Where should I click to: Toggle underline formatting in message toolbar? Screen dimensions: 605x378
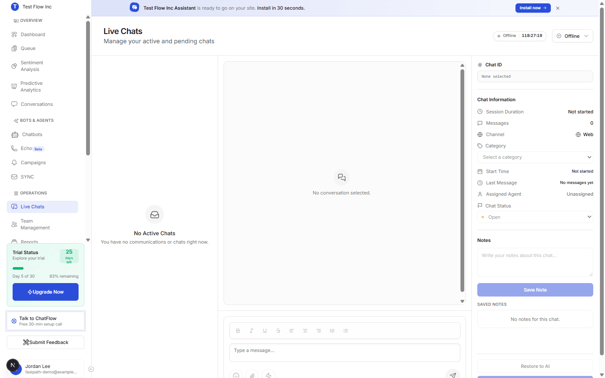coord(265,331)
